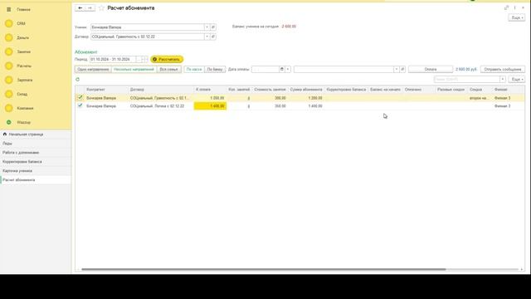Click the 2 600,00 руб. total link
This screenshot has height=299, width=531.
click(466, 69)
